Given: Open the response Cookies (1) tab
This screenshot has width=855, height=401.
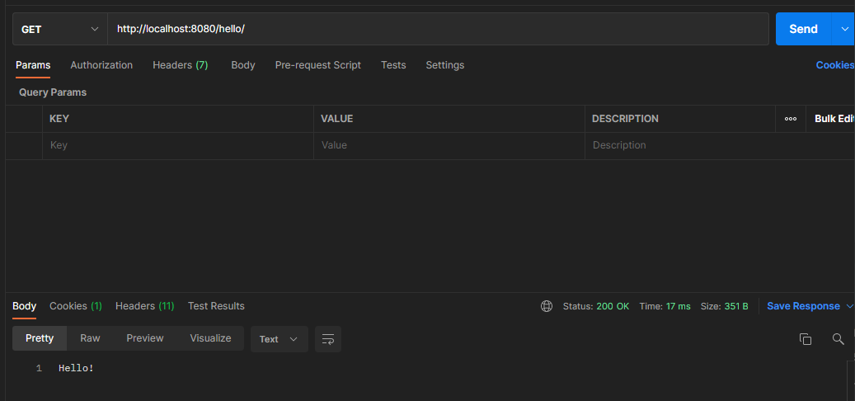Looking at the screenshot, I should tap(76, 306).
